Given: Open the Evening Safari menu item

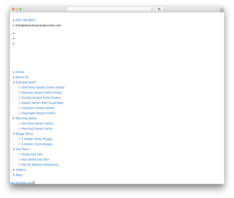Looking at the screenshot, I should (x=26, y=82).
